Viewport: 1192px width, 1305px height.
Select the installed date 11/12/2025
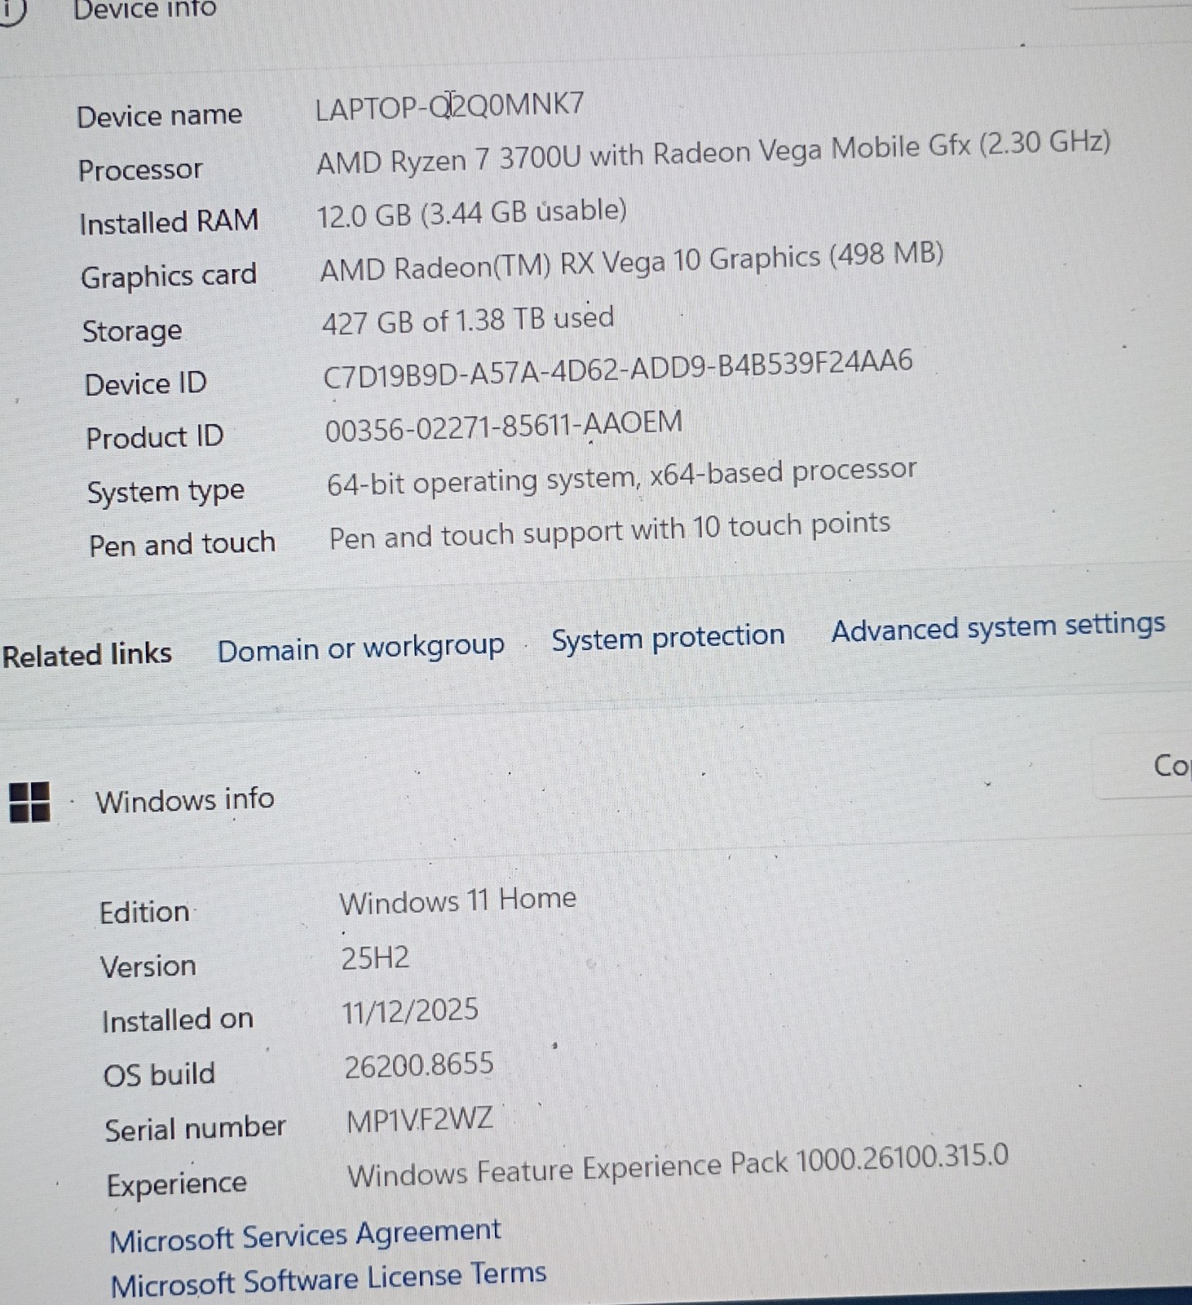(x=410, y=1011)
